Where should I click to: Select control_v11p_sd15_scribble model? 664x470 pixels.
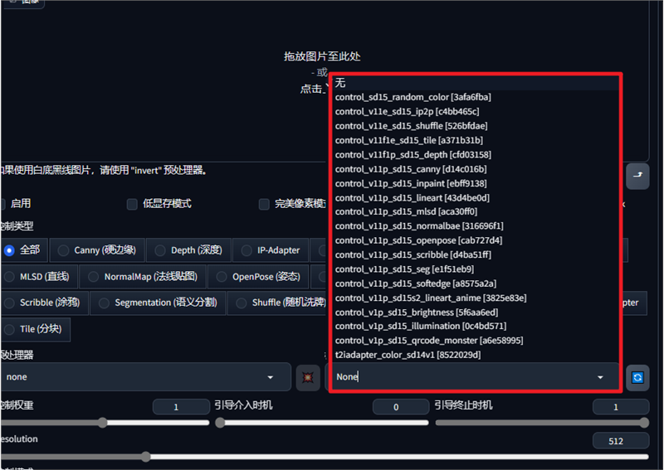(x=474, y=254)
